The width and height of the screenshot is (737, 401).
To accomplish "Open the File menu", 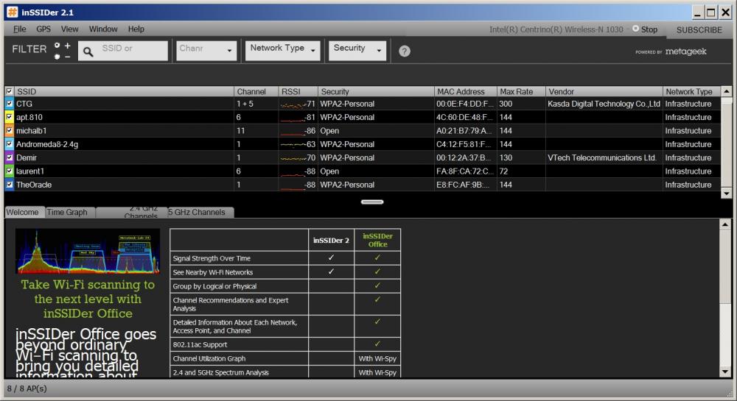I will 19,29.
